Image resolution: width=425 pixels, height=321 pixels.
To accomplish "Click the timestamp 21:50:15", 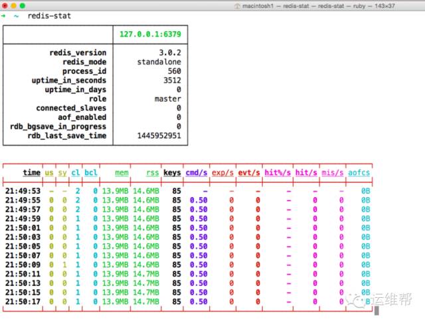I will (x=23, y=292).
